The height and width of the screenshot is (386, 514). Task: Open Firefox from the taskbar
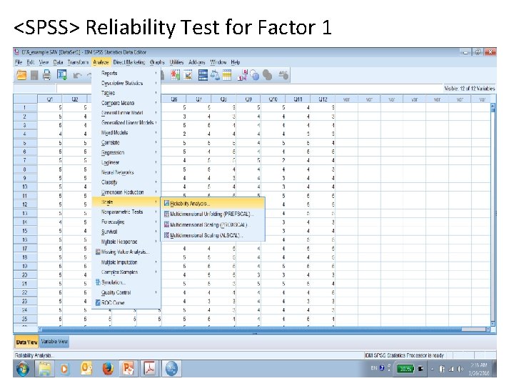[108, 369]
